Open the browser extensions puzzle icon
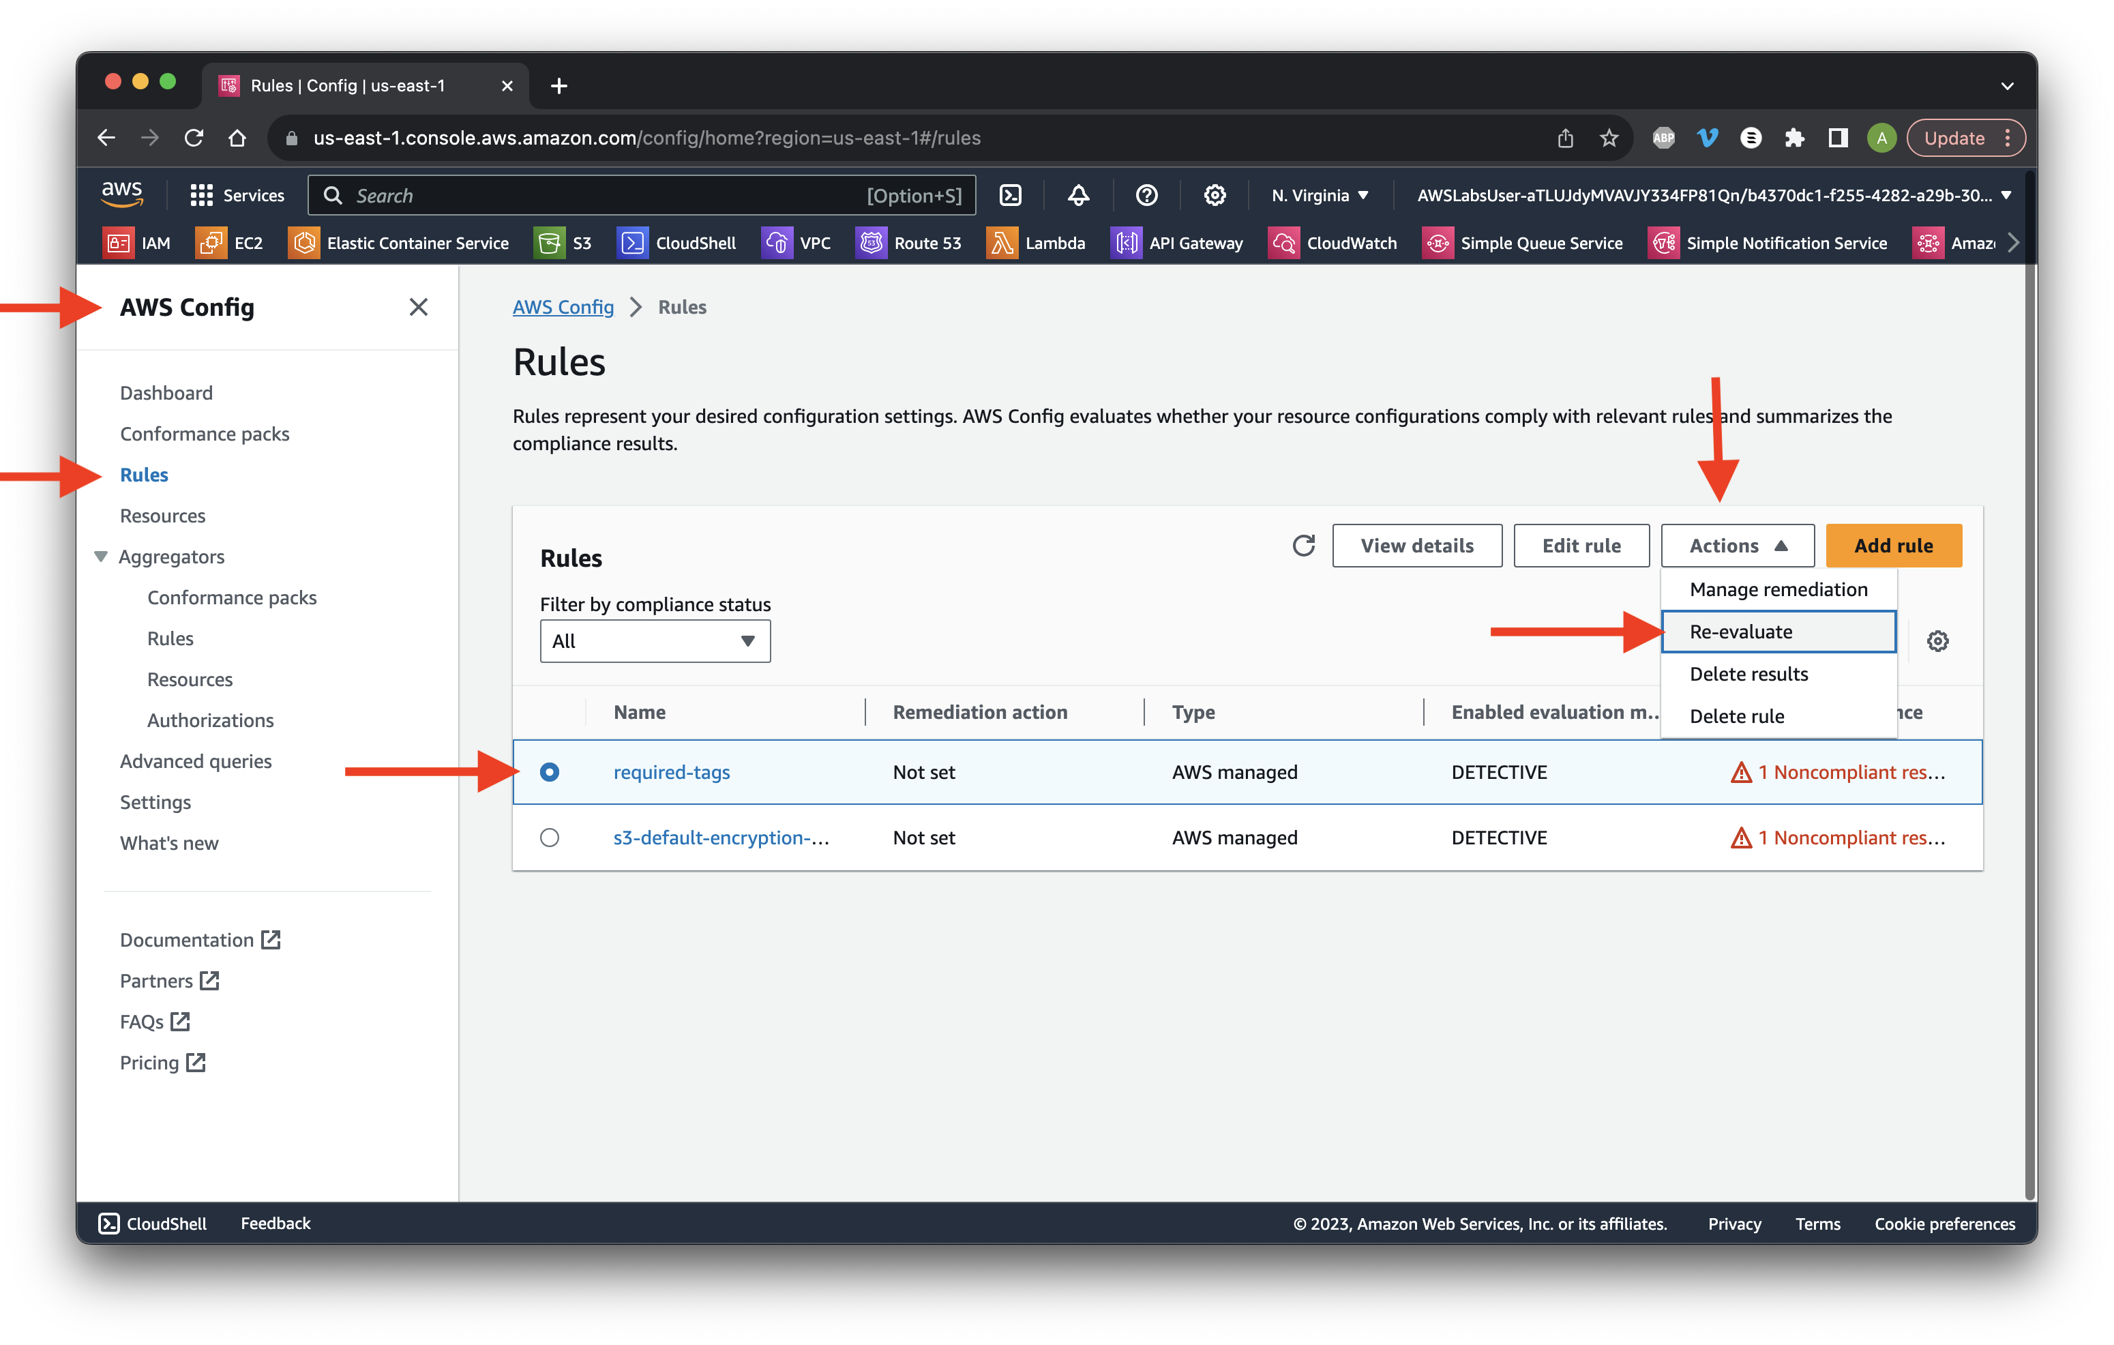This screenshot has height=1345, width=2114. click(x=1793, y=138)
